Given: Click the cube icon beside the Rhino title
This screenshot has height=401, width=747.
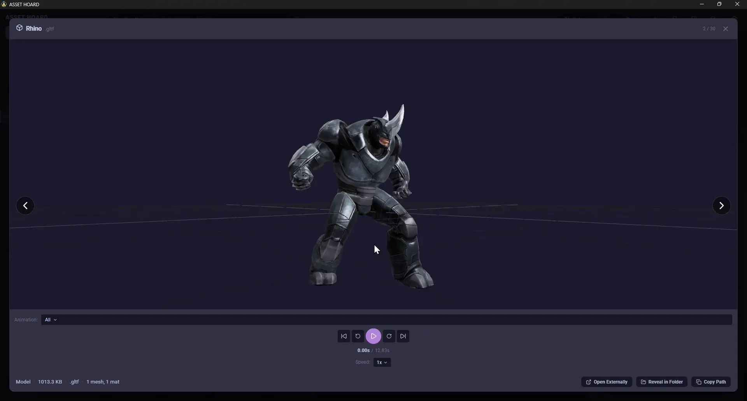Looking at the screenshot, I should [19, 28].
